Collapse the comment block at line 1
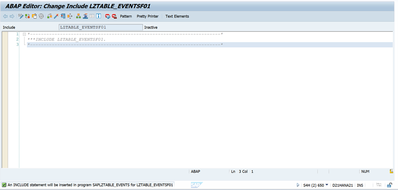398x190 pixels. coord(25,34)
